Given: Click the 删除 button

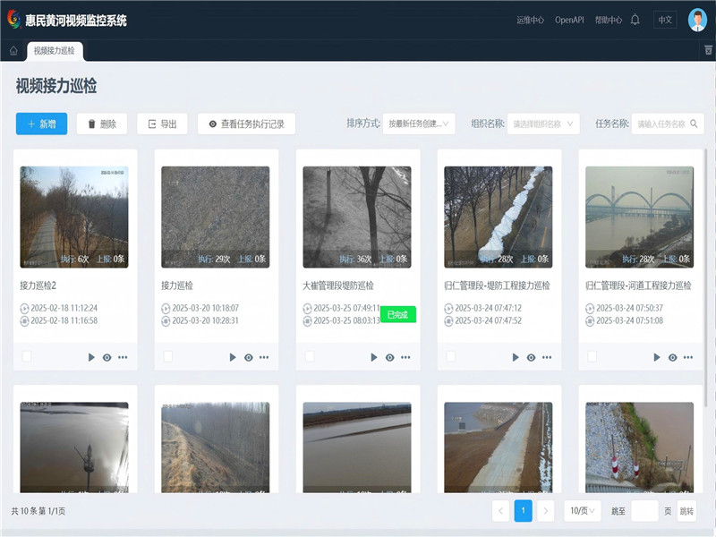Looking at the screenshot, I should point(102,124).
